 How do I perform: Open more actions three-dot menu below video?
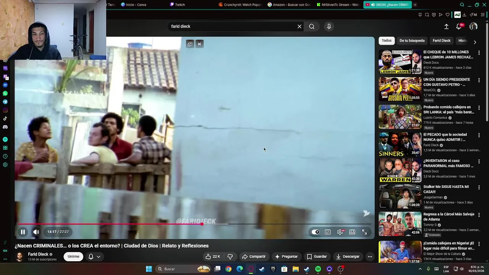(x=370, y=257)
